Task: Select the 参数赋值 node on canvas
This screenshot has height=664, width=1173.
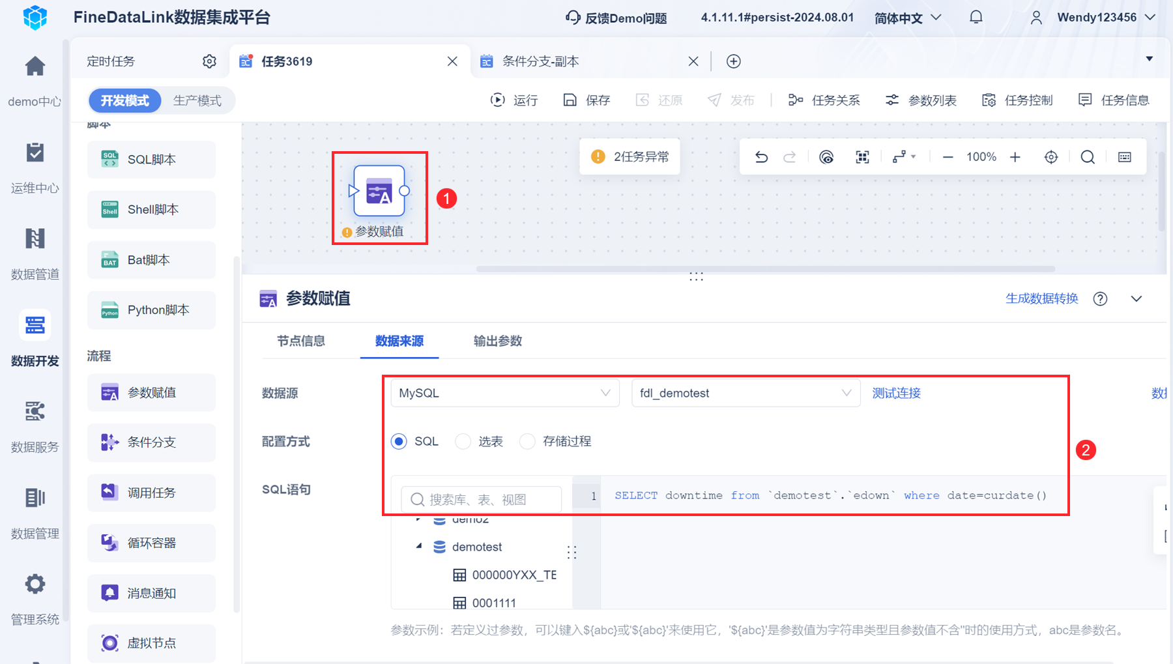Action: (x=379, y=190)
